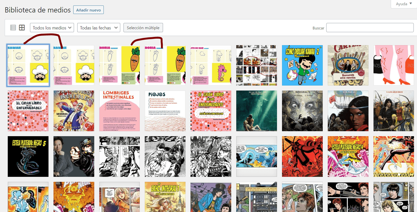Select enfermedades thumbnail with yellow title text
Screen dimensions: 417x212
[211, 111]
